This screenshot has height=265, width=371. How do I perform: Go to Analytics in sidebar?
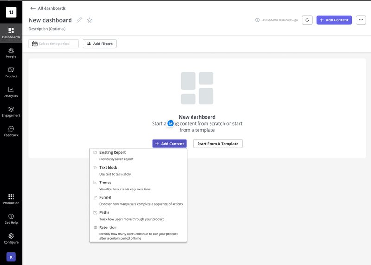pos(11,92)
